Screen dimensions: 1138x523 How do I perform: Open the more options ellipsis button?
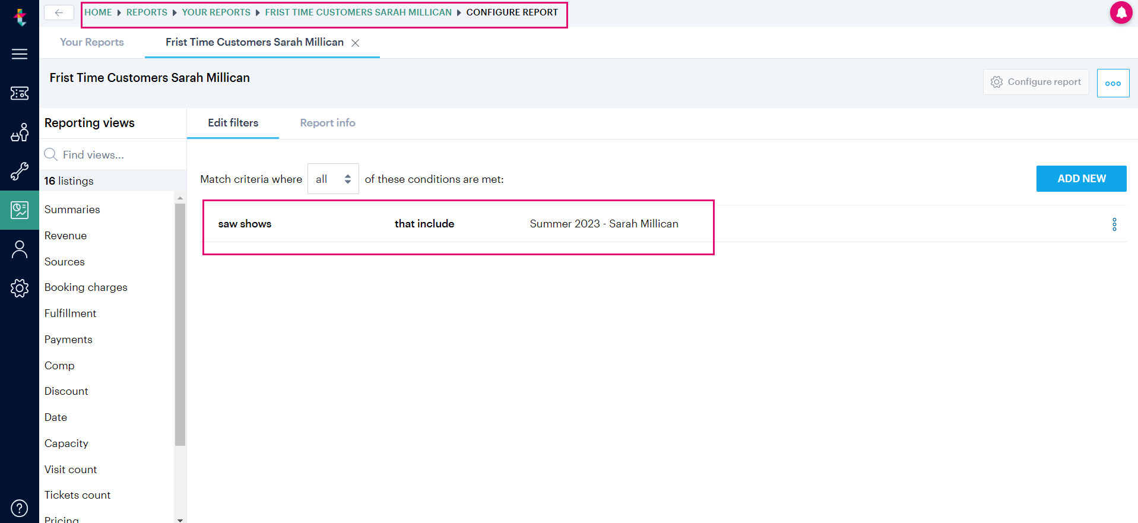click(1113, 83)
